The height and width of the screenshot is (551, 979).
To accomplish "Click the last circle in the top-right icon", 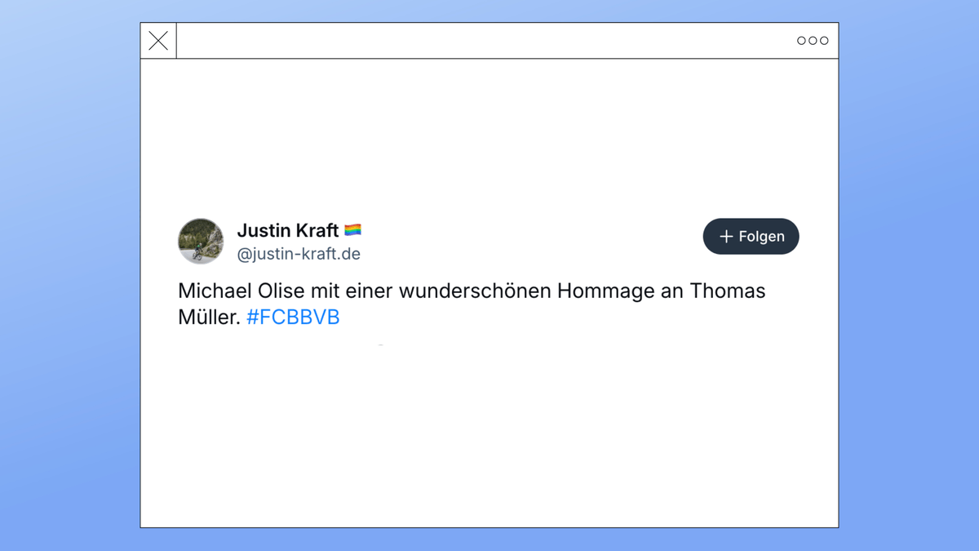I will [824, 41].
